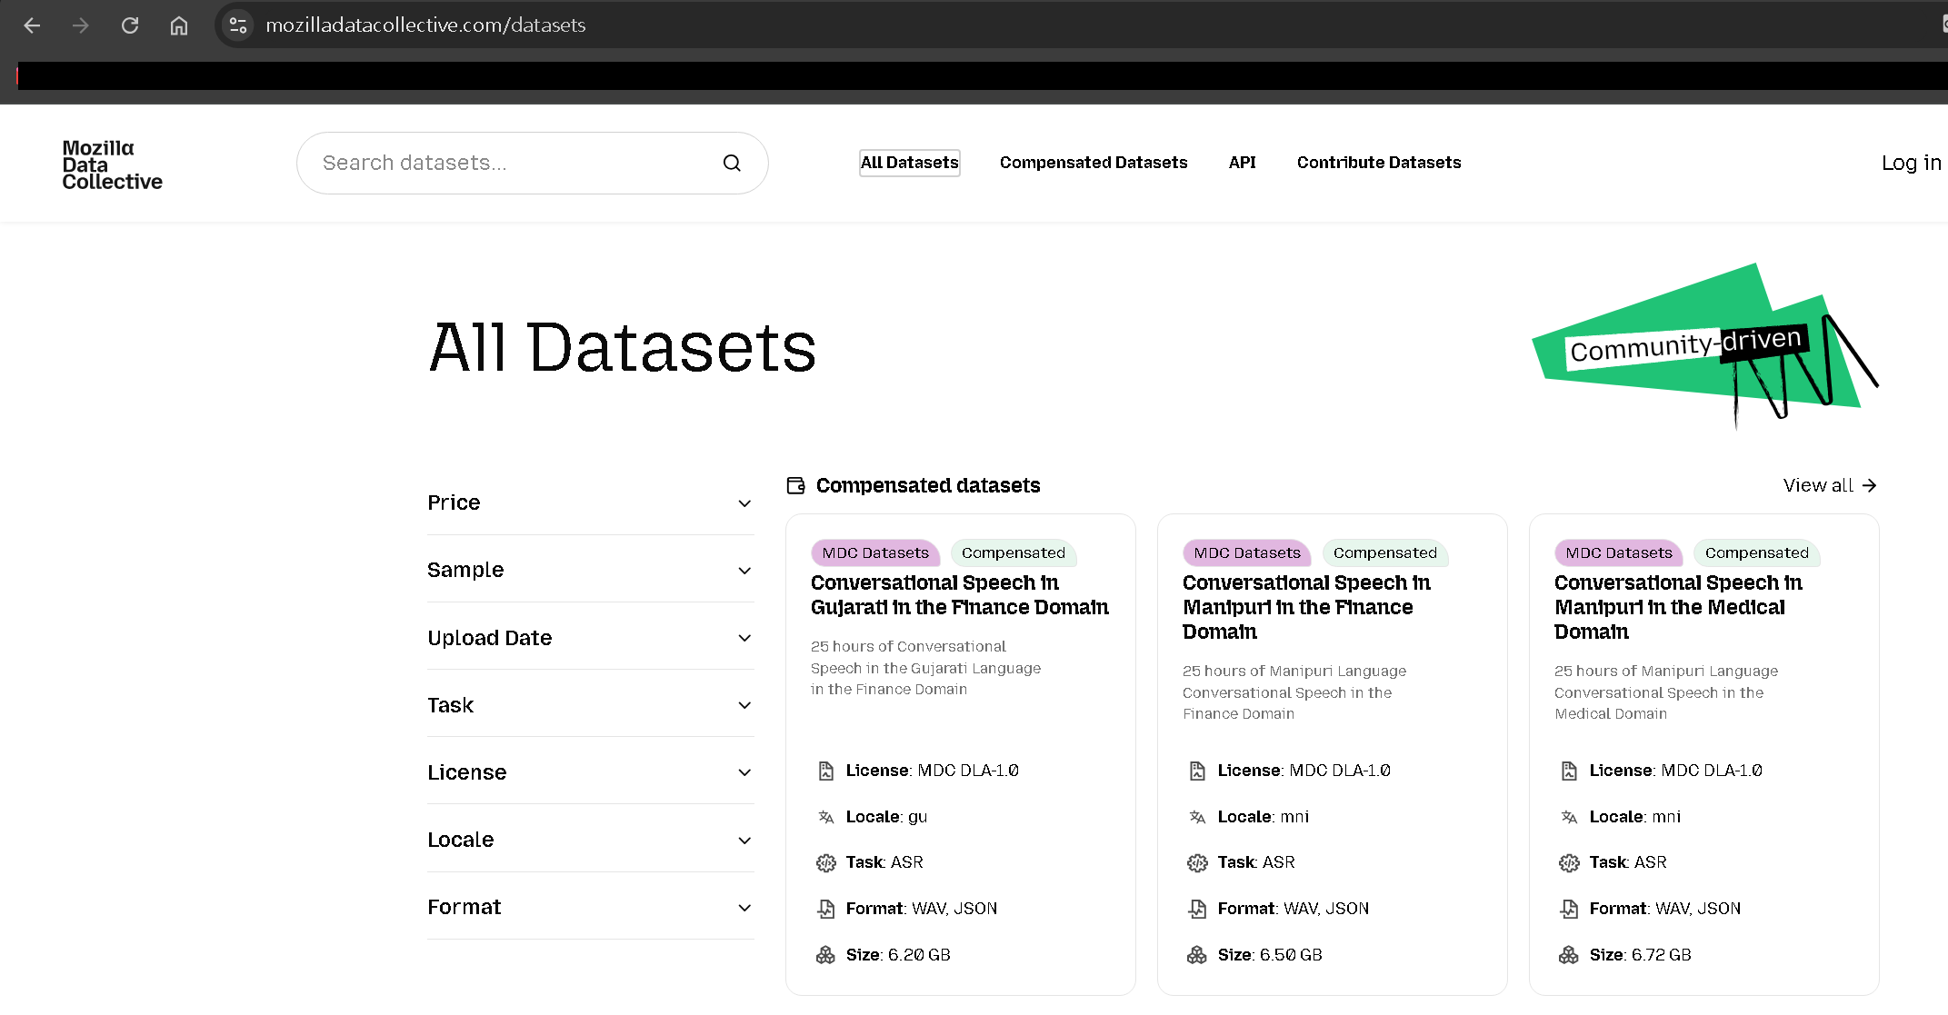Click Compensated tag on Manipuri Medical card
The width and height of the screenshot is (1948, 1015).
click(x=1757, y=552)
